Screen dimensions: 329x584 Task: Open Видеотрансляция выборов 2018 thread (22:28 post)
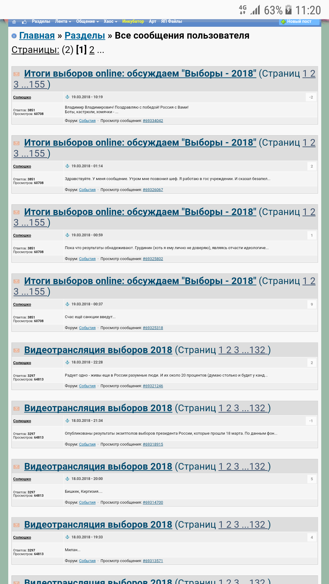(x=98, y=350)
